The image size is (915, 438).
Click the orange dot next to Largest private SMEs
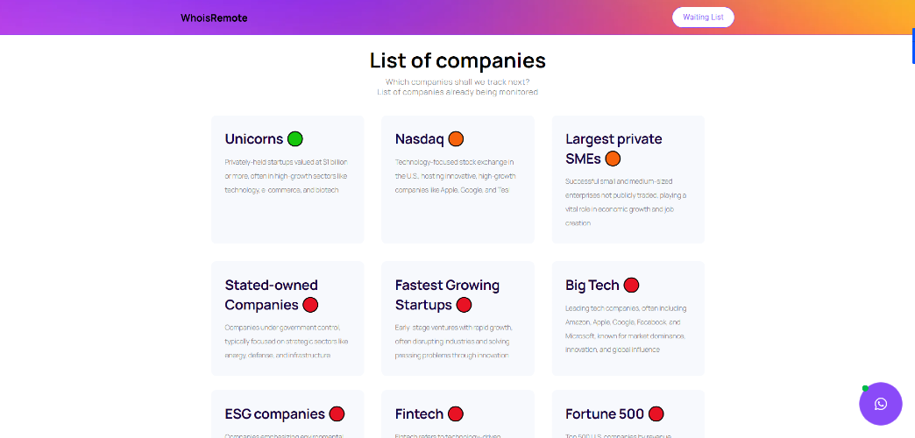point(613,158)
